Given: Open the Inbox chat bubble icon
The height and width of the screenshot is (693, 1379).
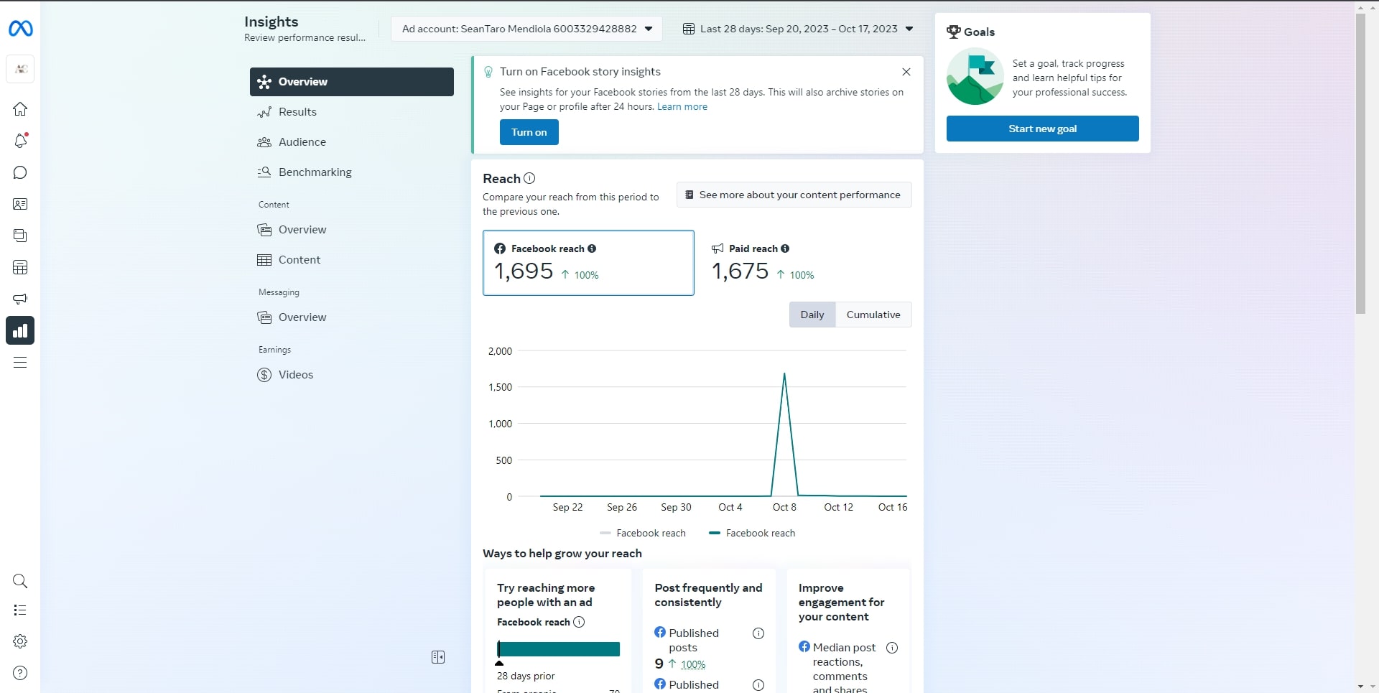Looking at the screenshot, I should [20, 172].
